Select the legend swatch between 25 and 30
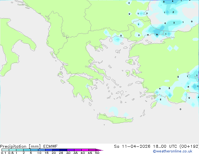 click(x=63, y=150)
